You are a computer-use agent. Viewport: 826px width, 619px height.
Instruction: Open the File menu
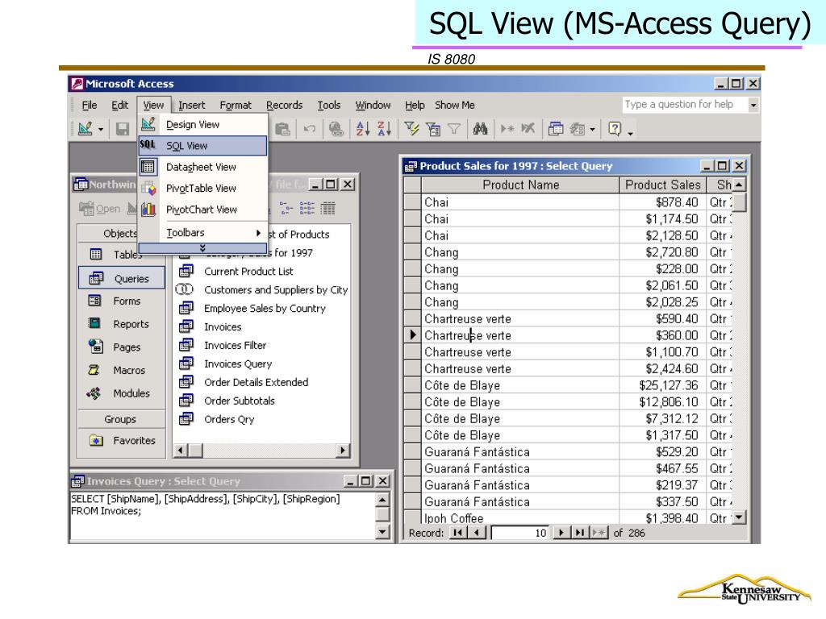(x=89, y=106)
